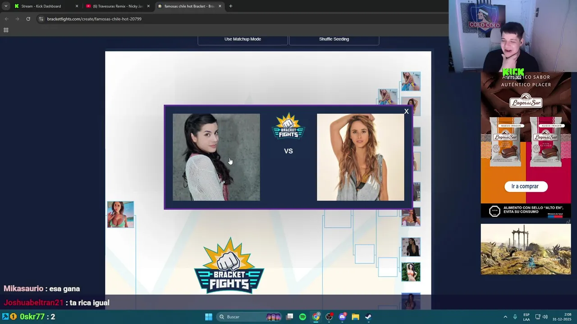Viewport: 577px width, 324px height.
Task: Open the Lagos del Sur ad logo
Action: (x=526, y=102)
